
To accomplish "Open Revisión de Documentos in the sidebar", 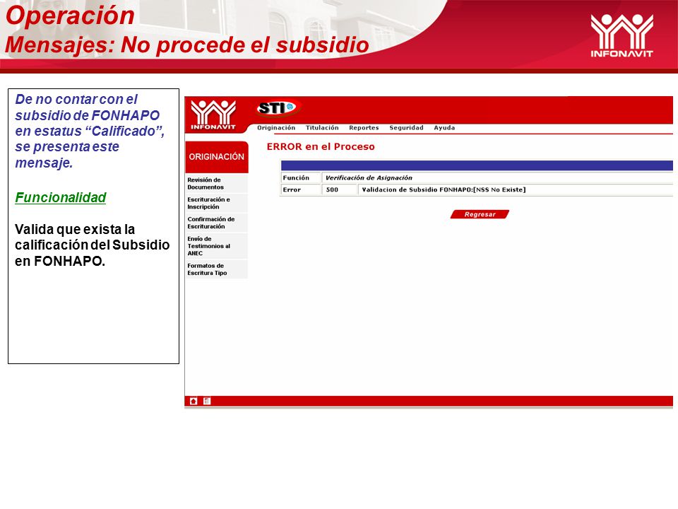I will tap(216, 184).
